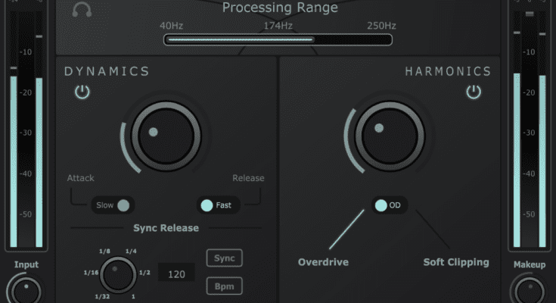Toggle the Harmonics power button
Screen dimensions: 556x303
pos(474,92)
